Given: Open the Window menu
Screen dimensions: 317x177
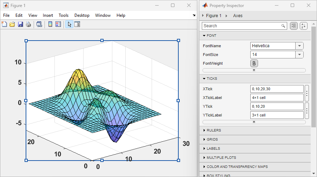Looking at the screenshot, I should pos(103,15).
